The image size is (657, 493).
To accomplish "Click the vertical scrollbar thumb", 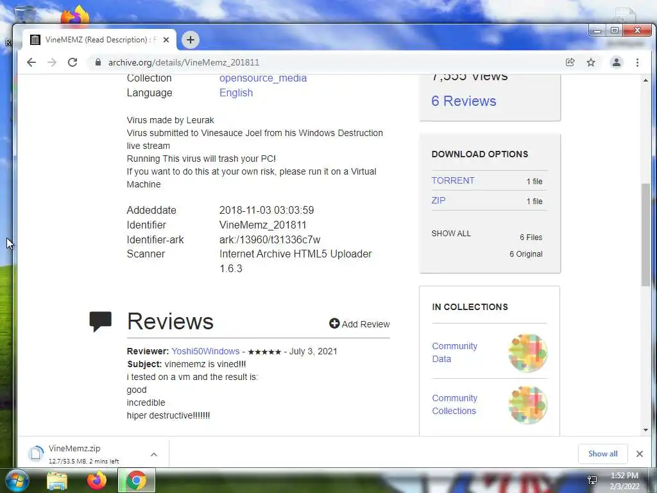I will pos(645,235).
